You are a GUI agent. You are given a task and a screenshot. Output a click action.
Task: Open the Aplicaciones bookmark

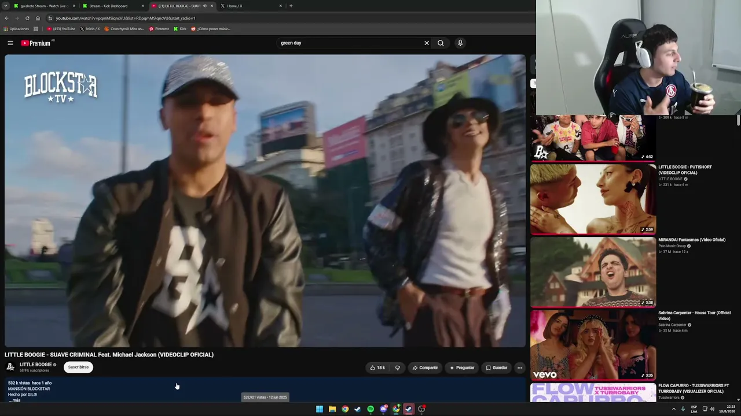(16, 29)
